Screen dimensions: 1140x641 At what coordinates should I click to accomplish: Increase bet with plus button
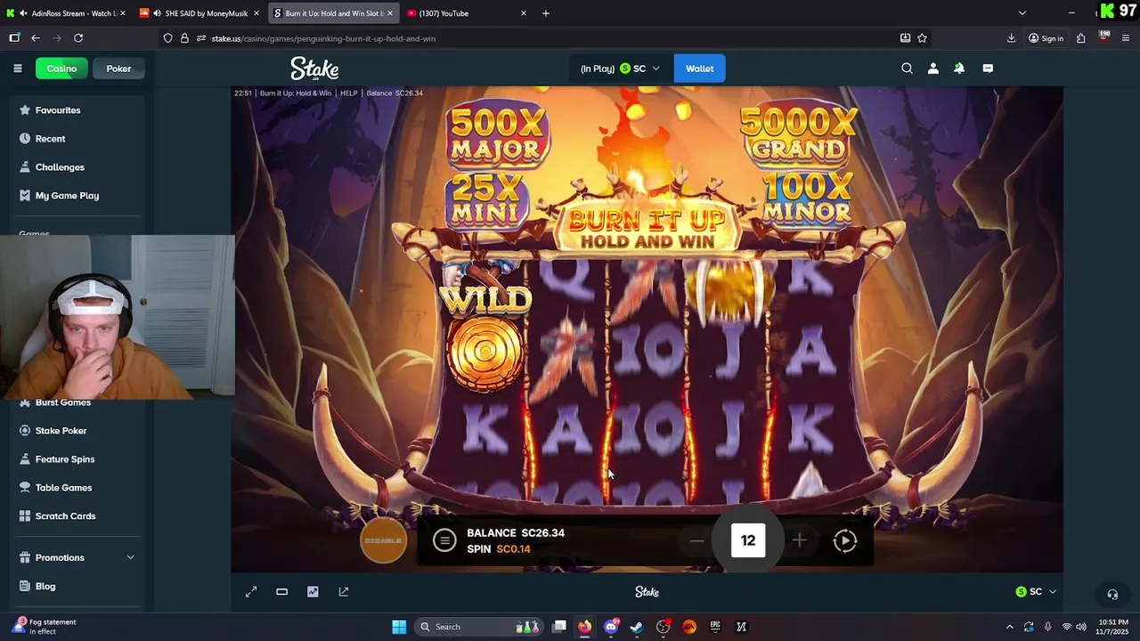[799, 540]
